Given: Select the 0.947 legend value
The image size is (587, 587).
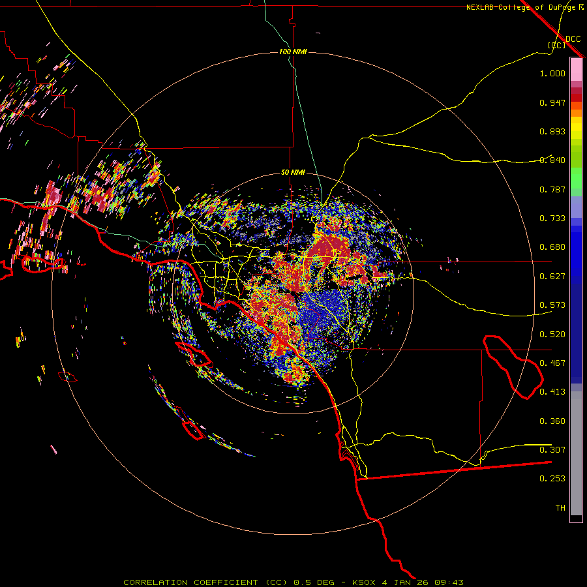Looking at the screenshot, I should click(x=552, y=102).
